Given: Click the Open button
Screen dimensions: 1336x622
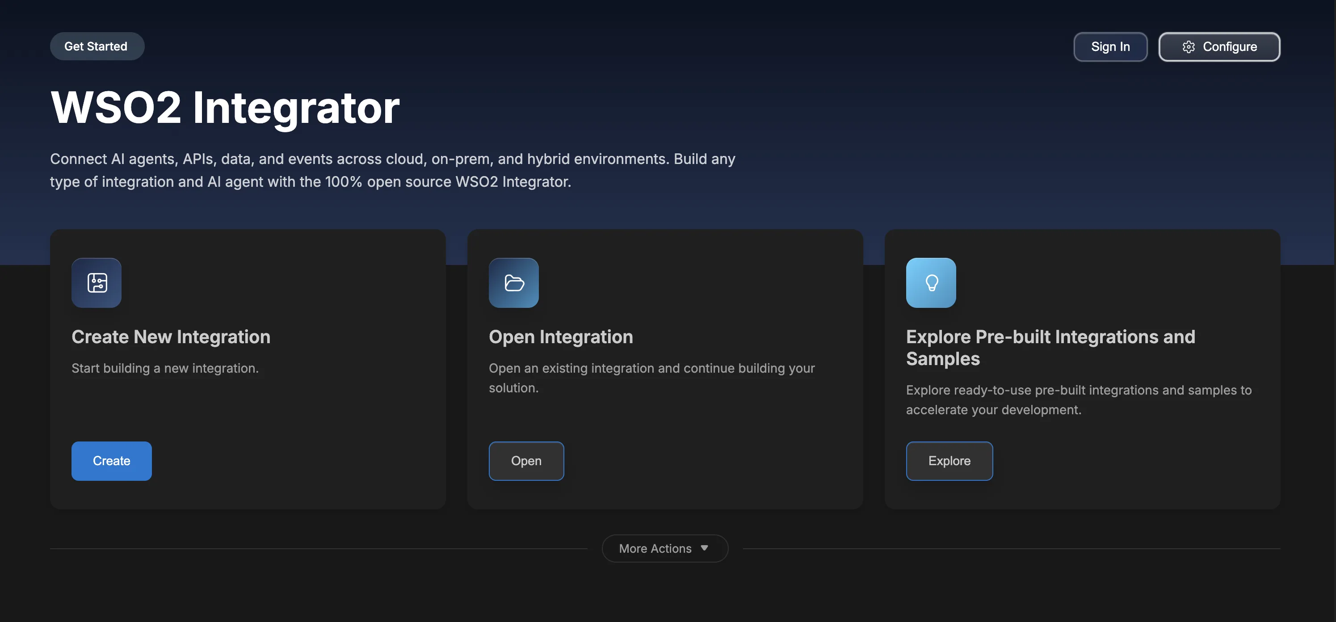Looking at the screenshot, I should [526, 461].
